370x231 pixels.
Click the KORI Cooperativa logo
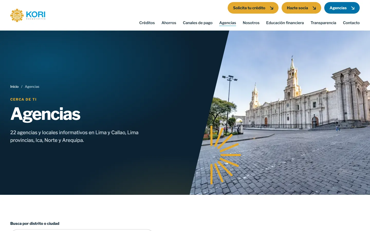[28, 15]
